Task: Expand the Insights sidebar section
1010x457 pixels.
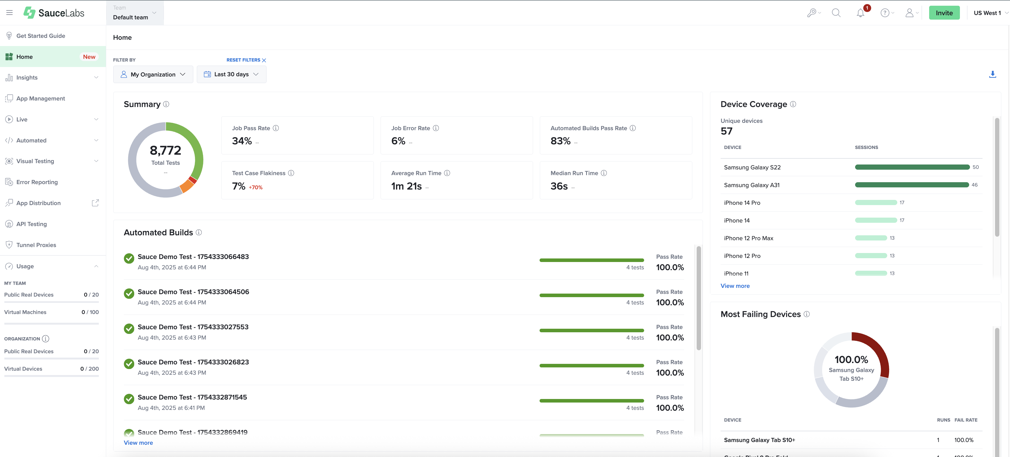Action: (x=53, y=78)
